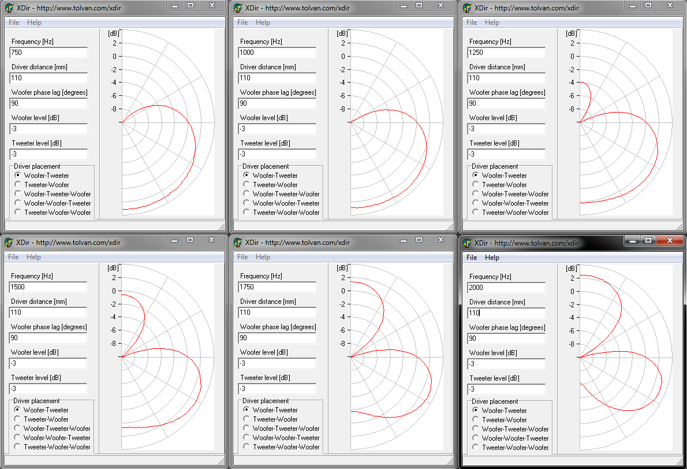The height and width of the screenshot is (469, 687).
Task: Click the XDir app icon in 2000 Hz window
Action: point(467,243)
